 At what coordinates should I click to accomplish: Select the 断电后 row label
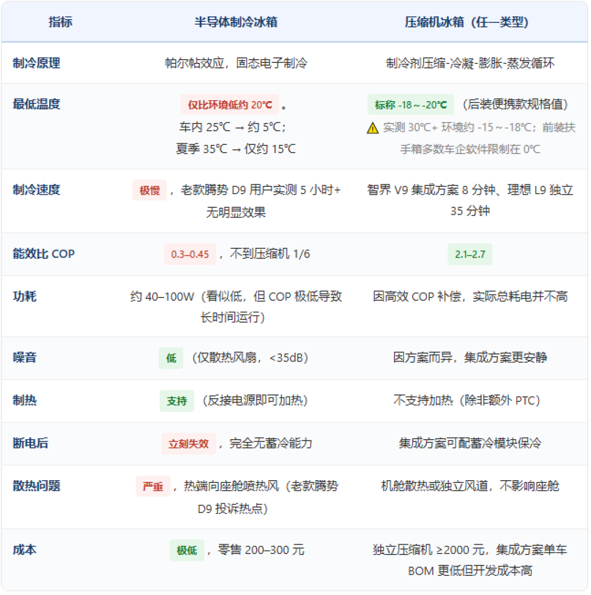[x=31, y=443]
